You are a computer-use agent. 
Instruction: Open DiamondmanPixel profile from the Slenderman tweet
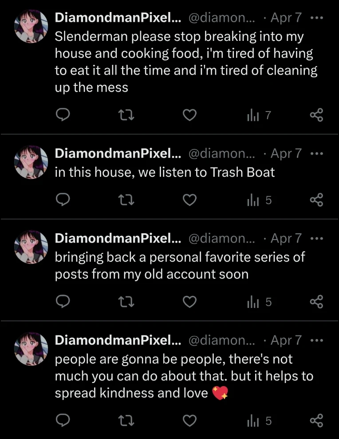pyautogui.click(x=118, y=18)
